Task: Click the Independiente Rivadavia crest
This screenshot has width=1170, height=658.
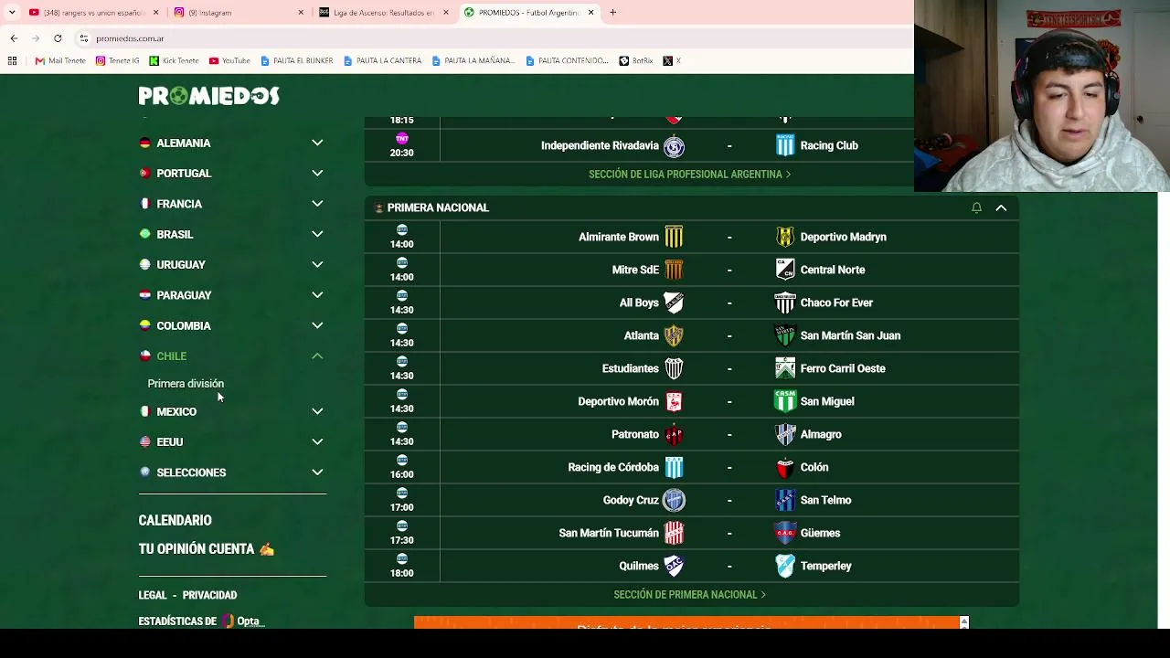Action: [x=674, y=146]
